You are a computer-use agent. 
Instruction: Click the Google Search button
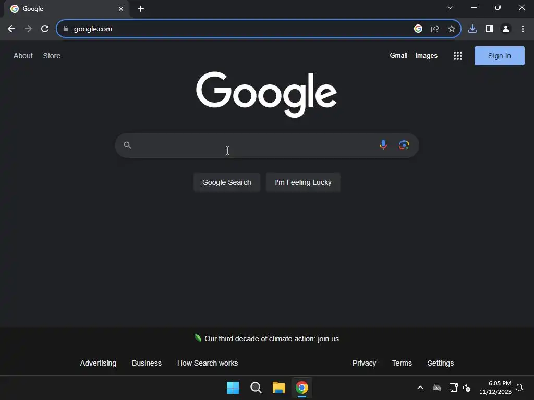click(x=227, y=182)
